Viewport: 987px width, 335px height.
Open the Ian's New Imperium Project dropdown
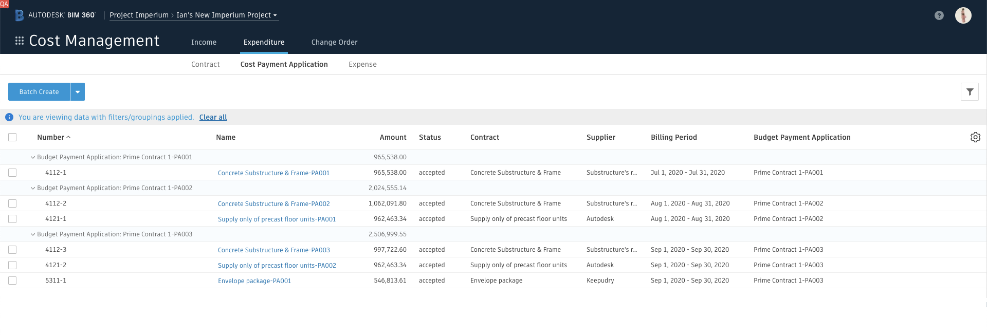tap(227, 15)
